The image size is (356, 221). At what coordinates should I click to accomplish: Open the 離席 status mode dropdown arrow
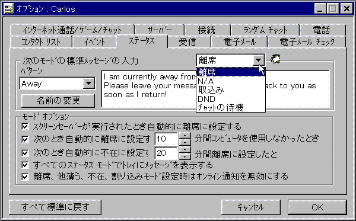(258, 60)
